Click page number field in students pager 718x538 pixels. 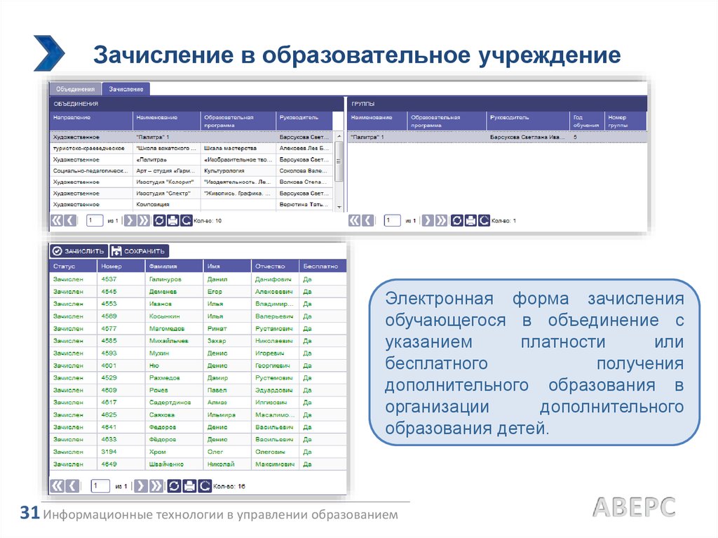coord(100,485)
